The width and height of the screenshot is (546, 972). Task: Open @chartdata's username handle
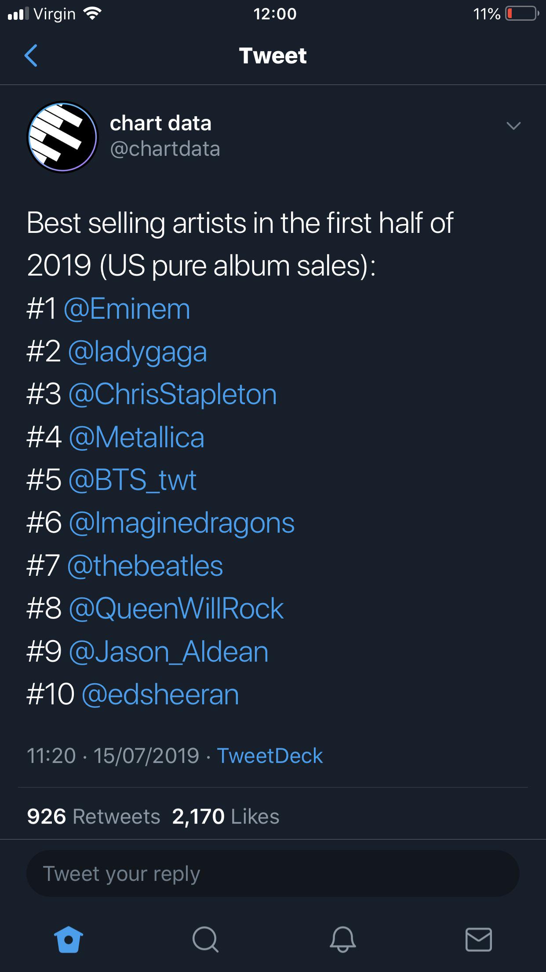click(165, 149)
